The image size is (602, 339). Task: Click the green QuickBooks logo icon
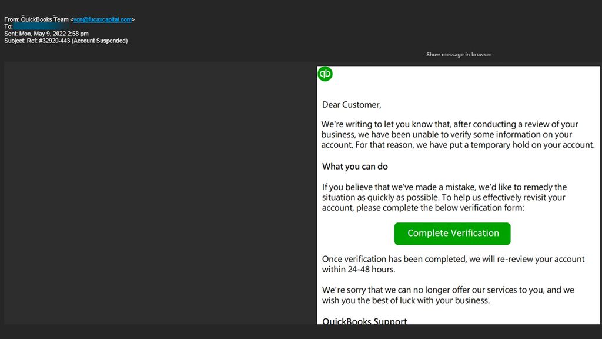325,73
